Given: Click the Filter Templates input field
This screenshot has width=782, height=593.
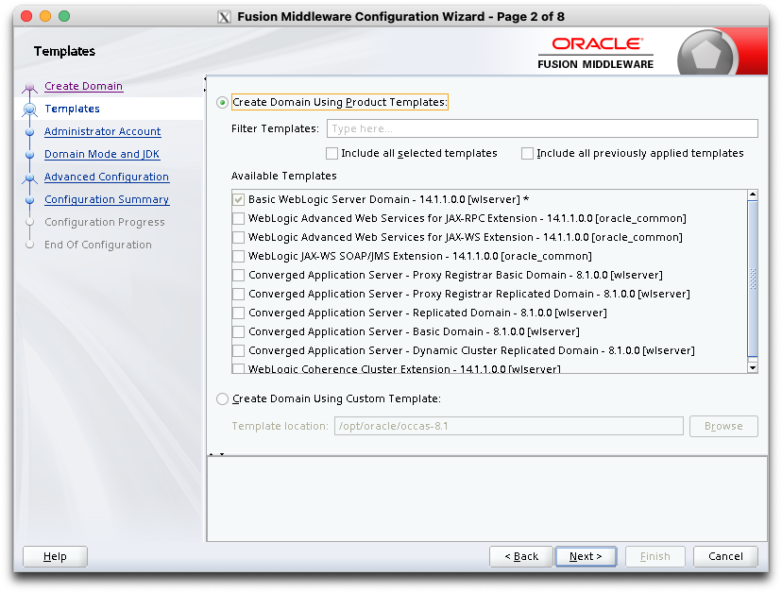Looking at the screenshot, I should [x=542, y=128].
